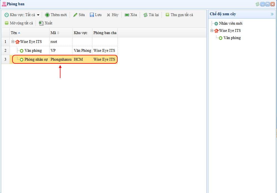Click the Xuất export spreadsheet icon
The width and height of the screenshot is (277, 193).
(41, 23)
